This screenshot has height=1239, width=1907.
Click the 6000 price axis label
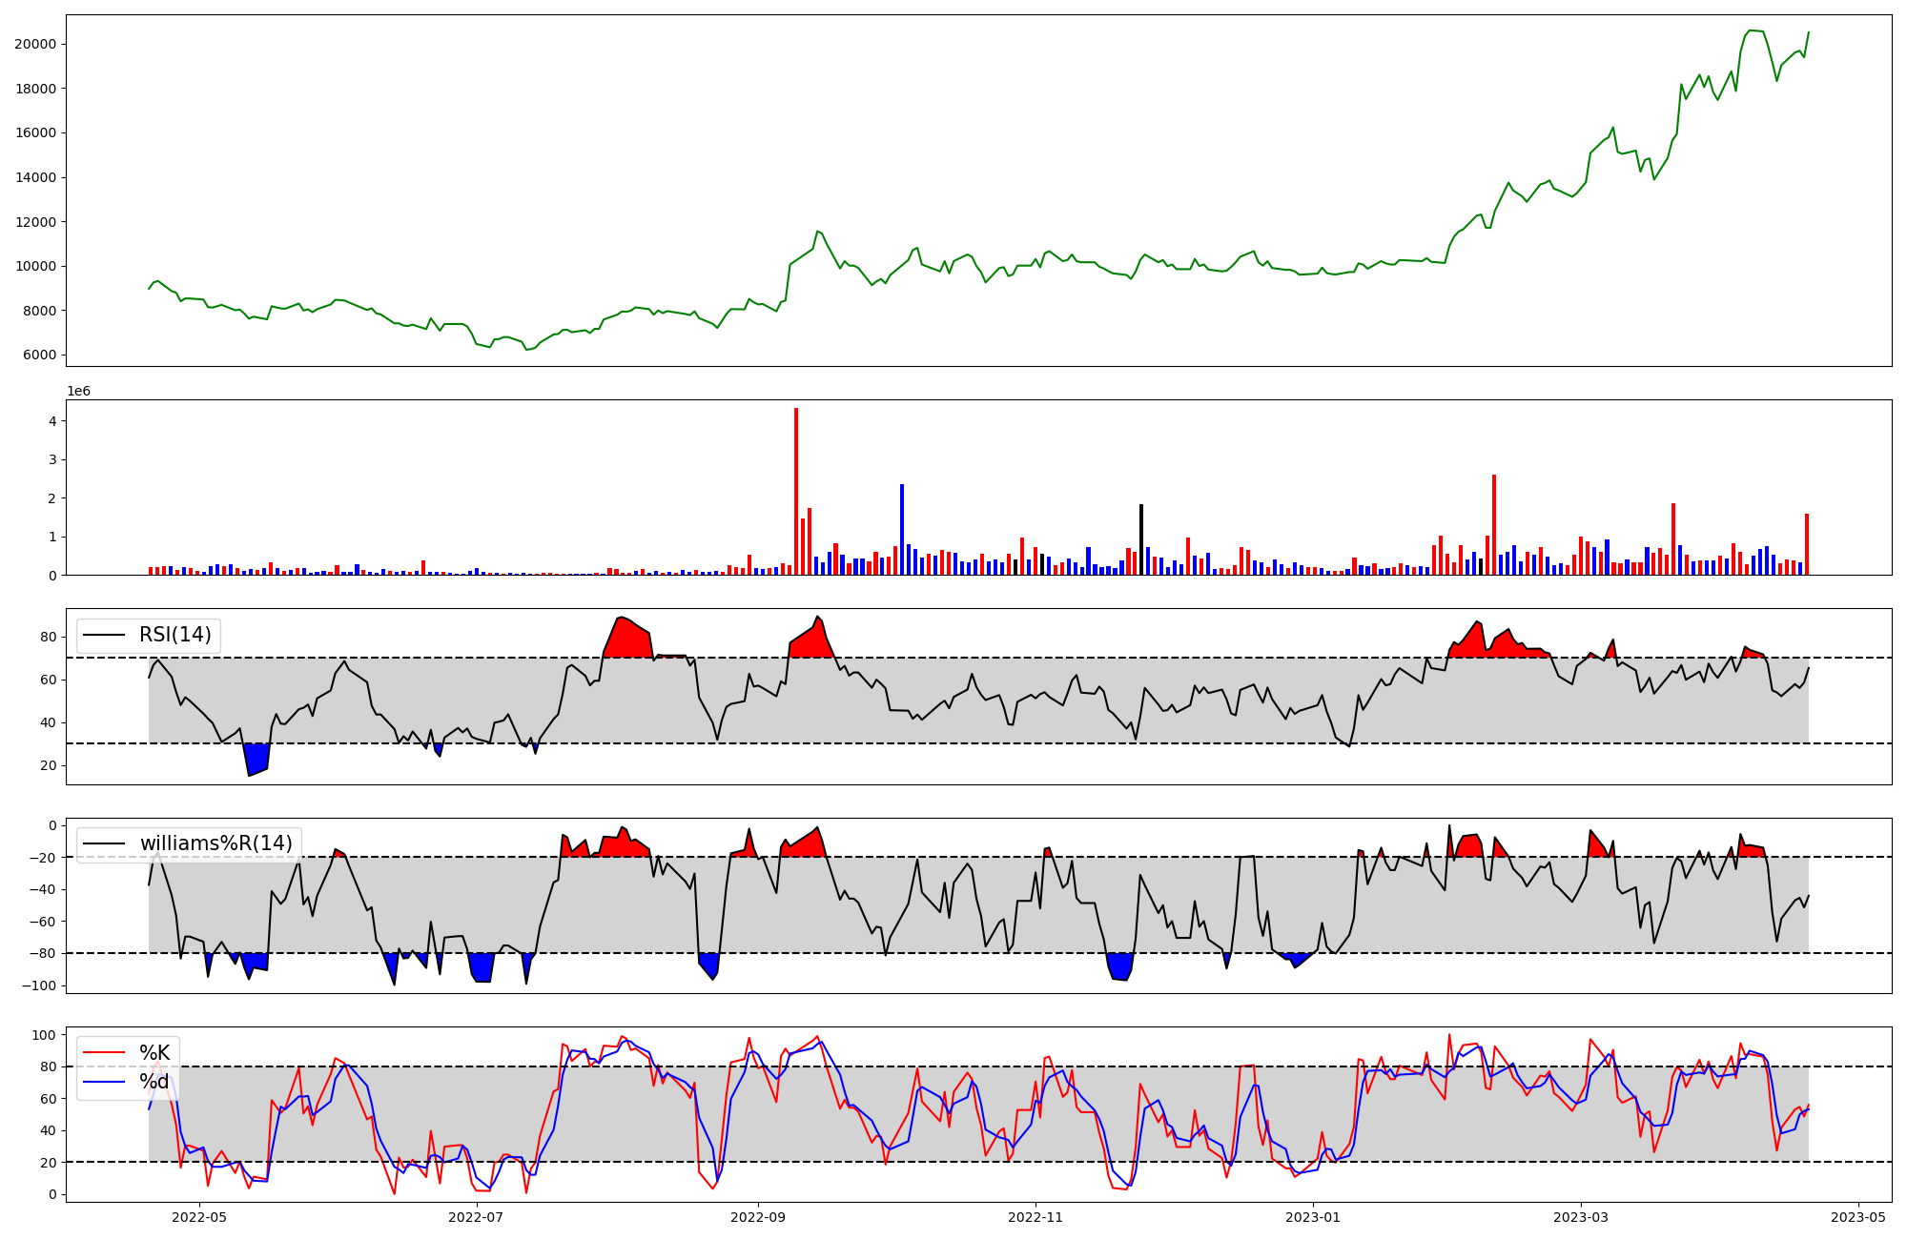(39, 355)
